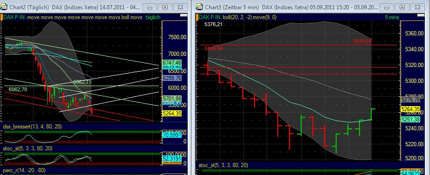Viewport: 430px width, 175px height.
Task: Click the 5220,00 axis value in Chart3
Action: point(415,144)
